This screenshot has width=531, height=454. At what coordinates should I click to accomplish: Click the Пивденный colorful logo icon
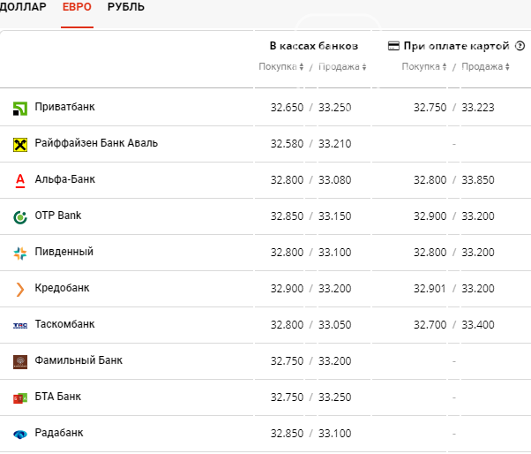[x=20, y=253]
